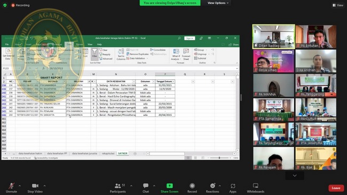
Task: Click cell with date 31/05/2021
Action: coord(165,85)
